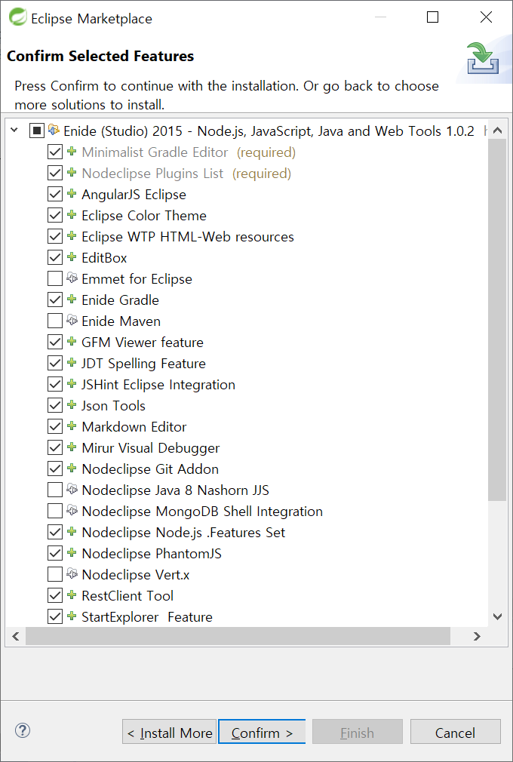
Task: Select the RestClient Tool row text
Action: pos(127,596)
